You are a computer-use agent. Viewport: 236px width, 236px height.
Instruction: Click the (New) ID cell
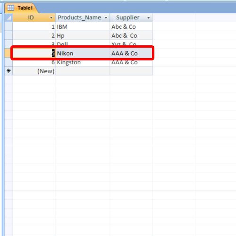[x=34, y=71]
